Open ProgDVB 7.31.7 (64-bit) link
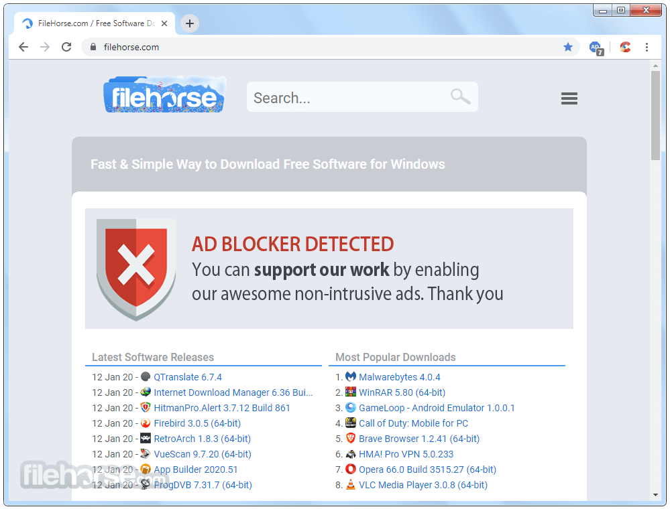The width and height of the screenshot is (670, 509). coord(203,485)
